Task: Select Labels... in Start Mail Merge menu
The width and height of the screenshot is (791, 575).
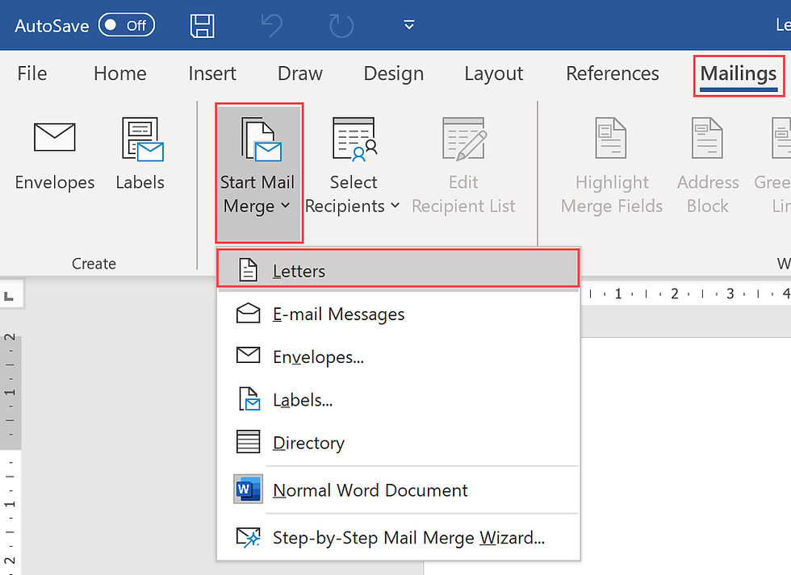Action: tap(398, 400)
